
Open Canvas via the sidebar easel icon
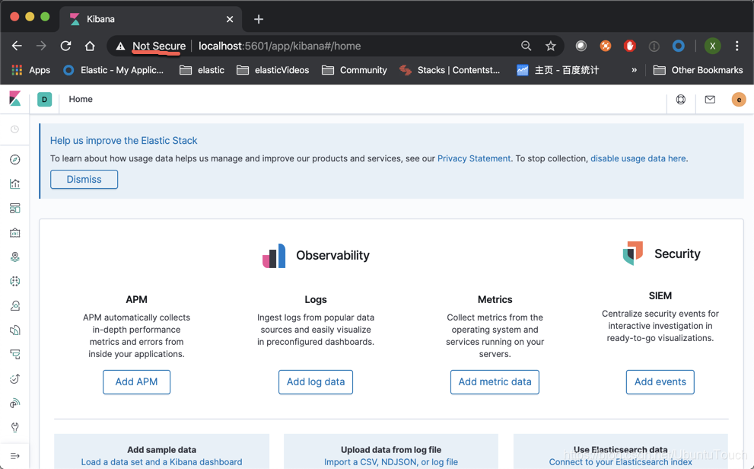tap(15, 233)
